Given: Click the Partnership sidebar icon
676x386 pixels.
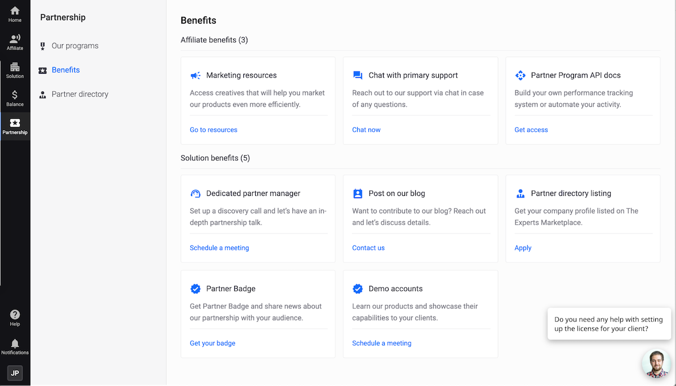Looking at the screenshot, I should coord(15,125).
